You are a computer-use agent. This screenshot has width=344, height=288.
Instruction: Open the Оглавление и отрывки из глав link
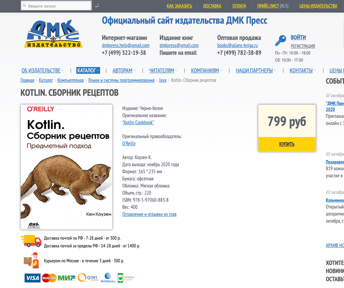tap(149, 214)
